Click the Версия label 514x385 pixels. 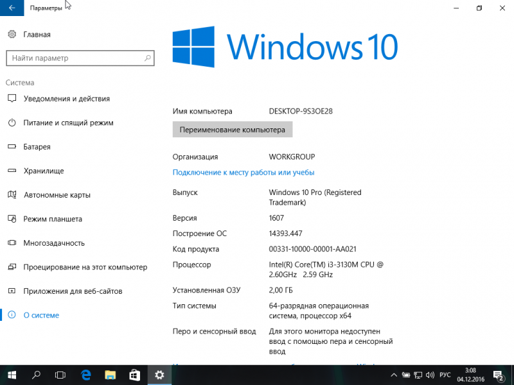pos(184,218)
